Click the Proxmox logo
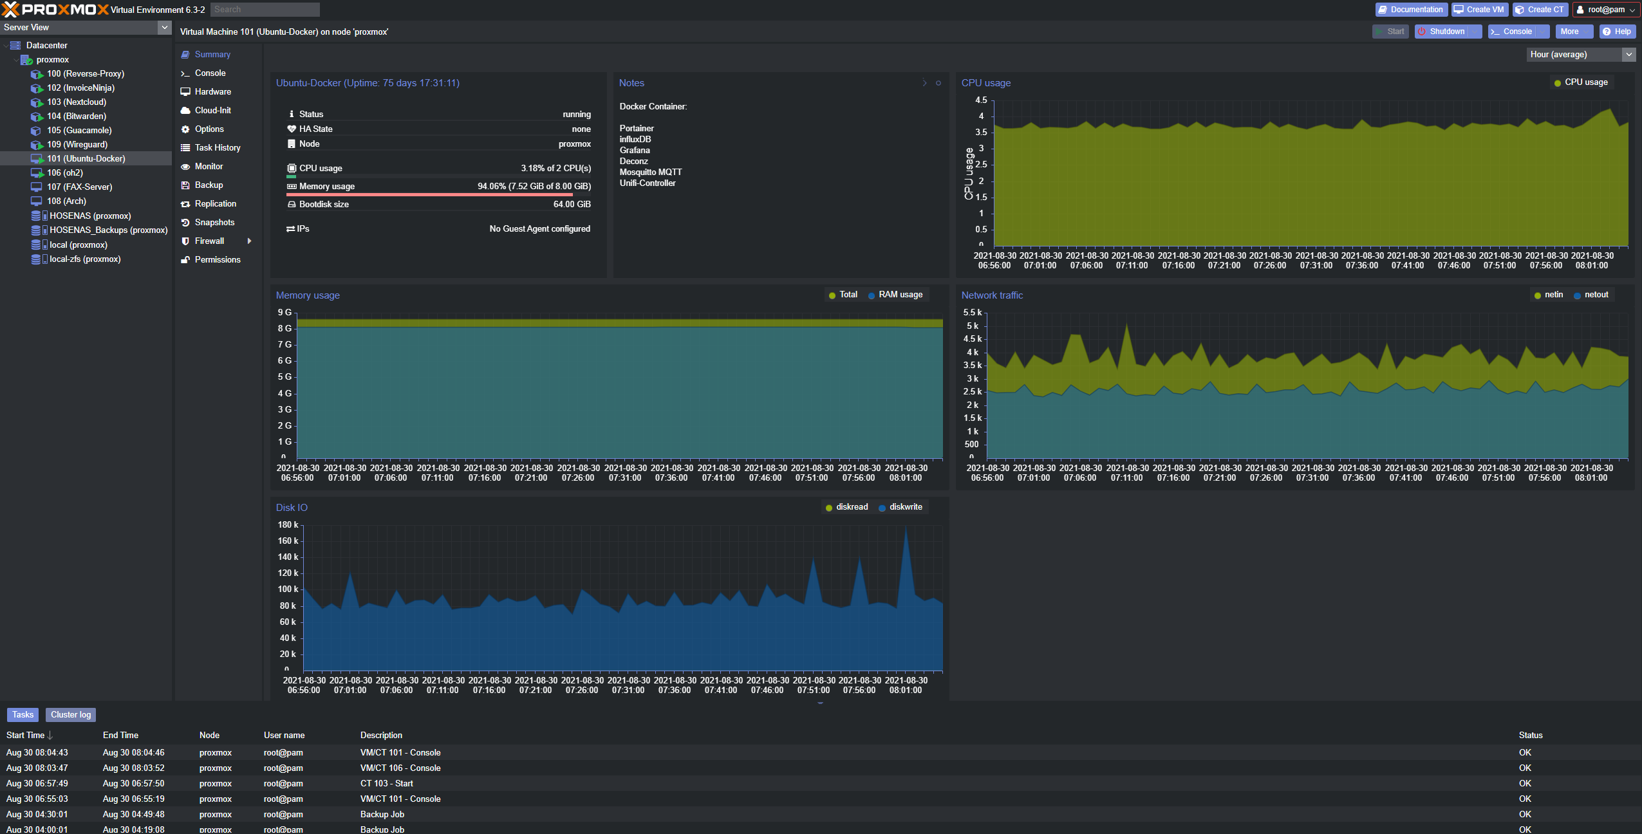 pos(55,10)
